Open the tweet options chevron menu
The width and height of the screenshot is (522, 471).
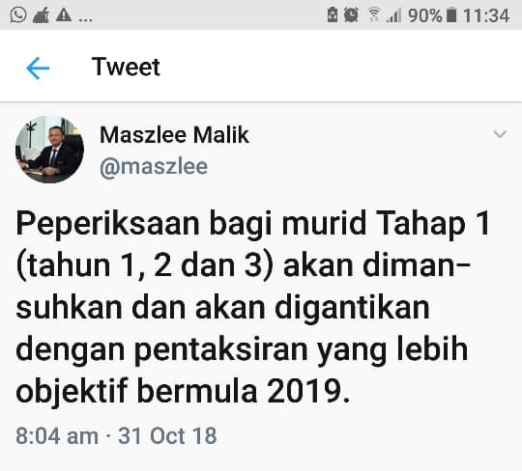(500, 134)
